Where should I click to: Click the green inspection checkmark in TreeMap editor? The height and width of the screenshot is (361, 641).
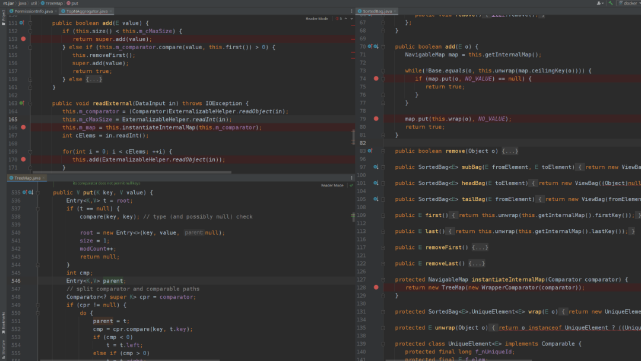coord(351,186)
